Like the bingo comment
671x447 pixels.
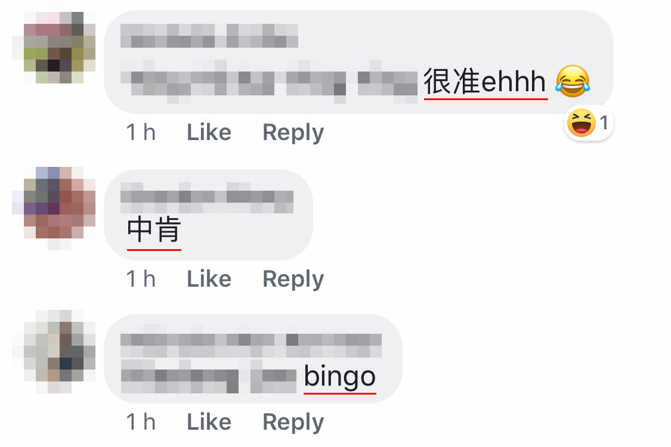tap(209, 422)
